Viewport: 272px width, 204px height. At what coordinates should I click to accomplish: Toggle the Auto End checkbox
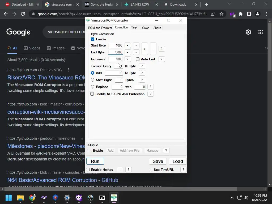[138, 59]
